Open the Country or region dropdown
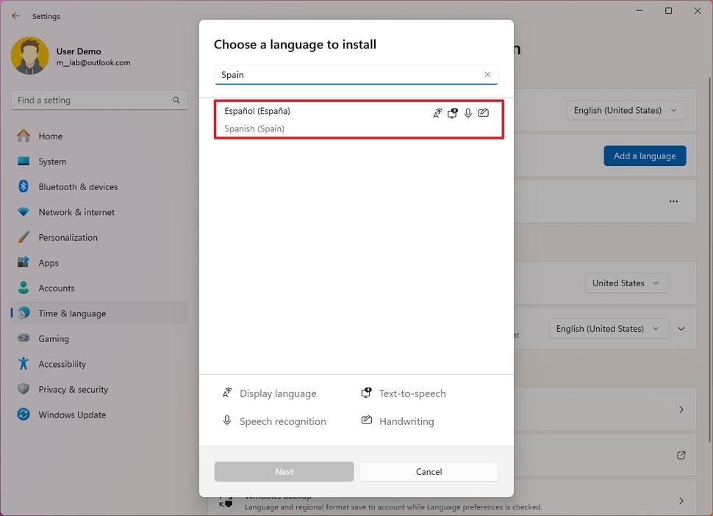This screenshot has height=516, width=713. click(x=626, y=283)
